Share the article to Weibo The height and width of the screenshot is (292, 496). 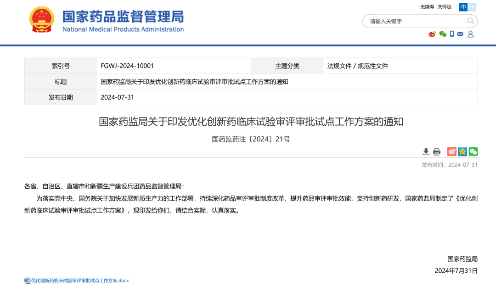point(451,151)
